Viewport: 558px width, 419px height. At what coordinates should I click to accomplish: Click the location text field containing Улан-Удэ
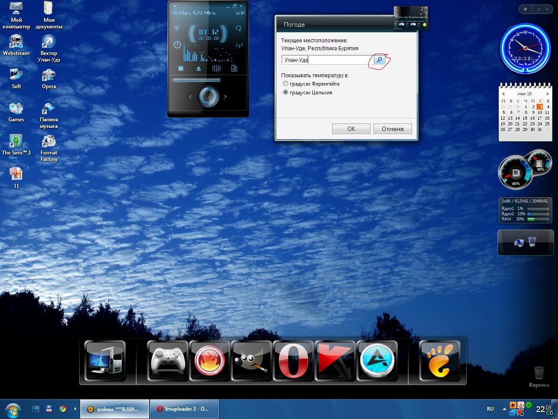tap(327, 60)
